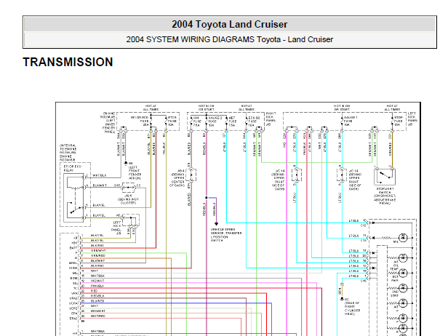Click the "HOT AT ALL TIMES" label above the STOP fuse
This screenshot has height=336, width=440.
point(392,108)
